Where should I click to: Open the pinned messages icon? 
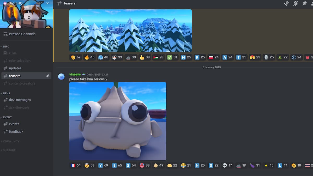coord(305,3)
